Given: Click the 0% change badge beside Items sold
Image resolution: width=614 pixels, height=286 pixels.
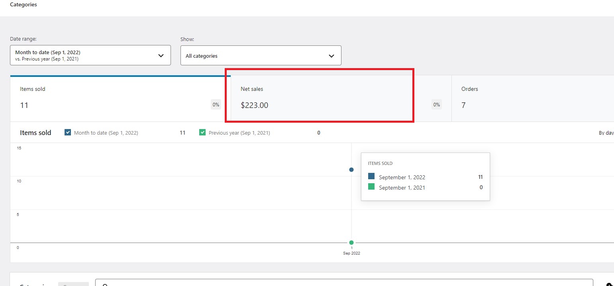Looking at the screenshot, I should point(216,104).
